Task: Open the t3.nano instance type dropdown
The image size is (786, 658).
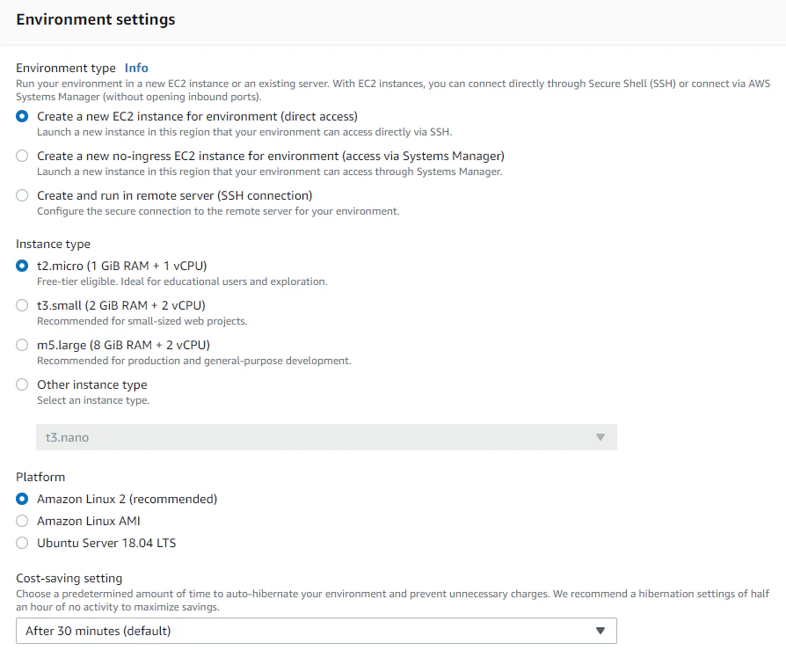Action: pyautogui.click(x=326, y=437)
